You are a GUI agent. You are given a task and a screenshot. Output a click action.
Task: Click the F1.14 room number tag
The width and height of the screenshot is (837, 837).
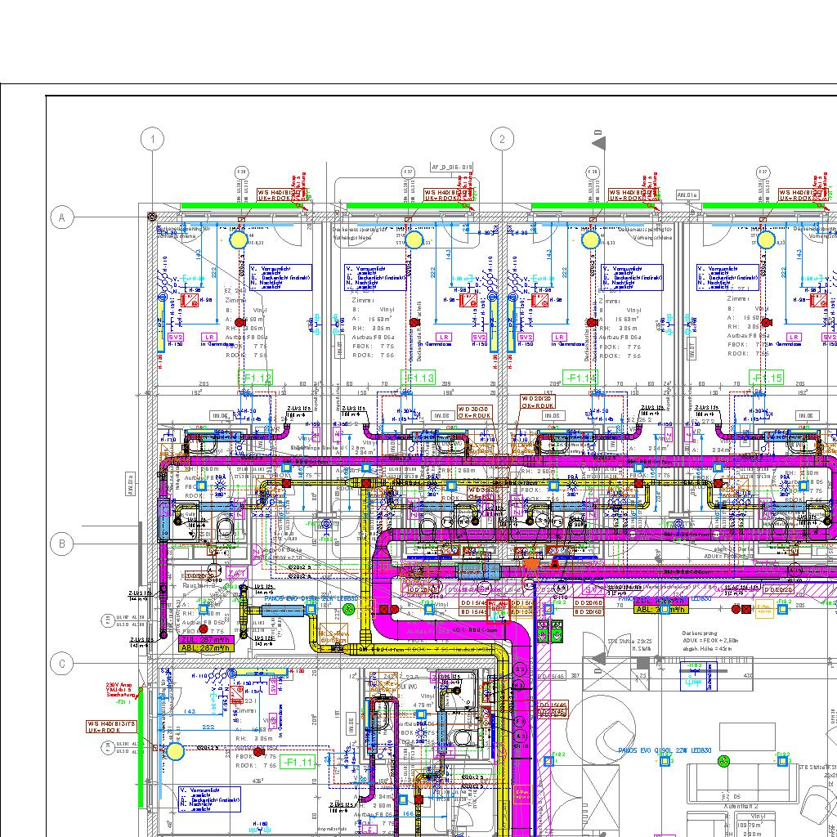tap(580, 378)
